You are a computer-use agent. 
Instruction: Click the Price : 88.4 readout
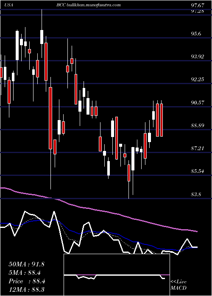pyautogui.click(x=27, y=281)
